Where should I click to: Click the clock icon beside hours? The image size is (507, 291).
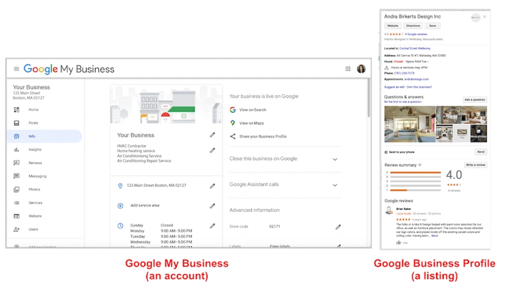click(x=120, y=226)
